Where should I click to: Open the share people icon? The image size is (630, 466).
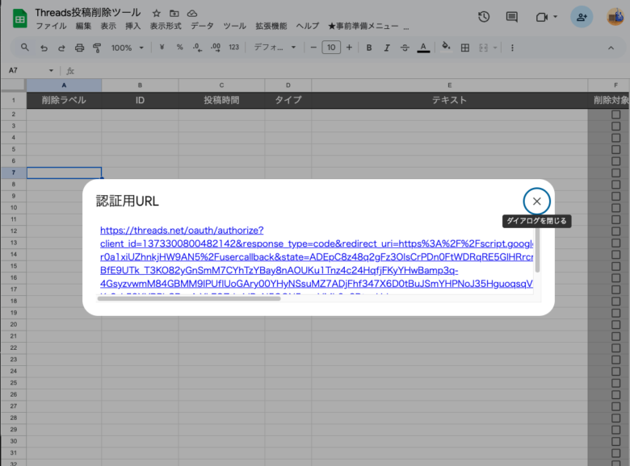coord(582,17)
